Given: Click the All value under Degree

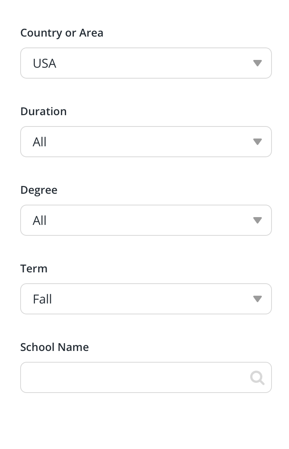Looking at the screenshot, I should coord(40,221).
